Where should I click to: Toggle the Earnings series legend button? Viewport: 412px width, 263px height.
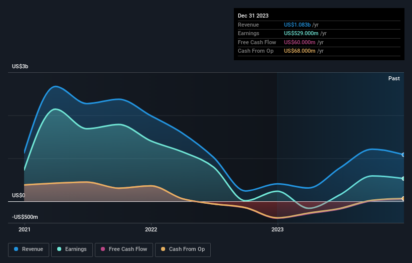click(x=72, y=249)
